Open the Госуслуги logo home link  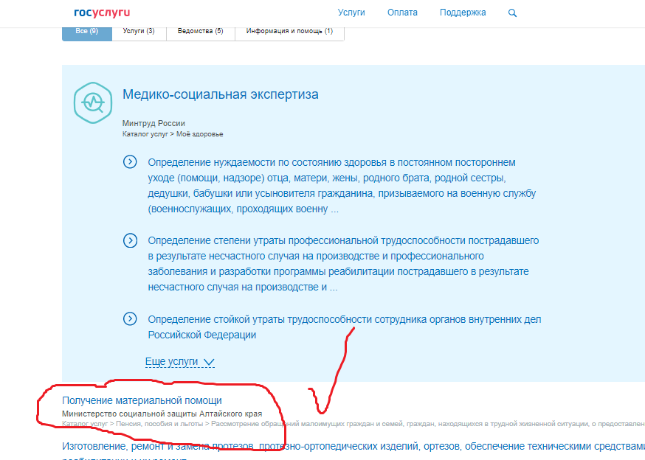pyautogui.click(x=102, y=13)
